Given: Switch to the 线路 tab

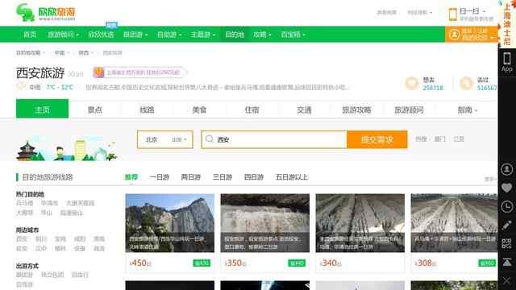Looking at the screenshot, I should pos(147,110).
